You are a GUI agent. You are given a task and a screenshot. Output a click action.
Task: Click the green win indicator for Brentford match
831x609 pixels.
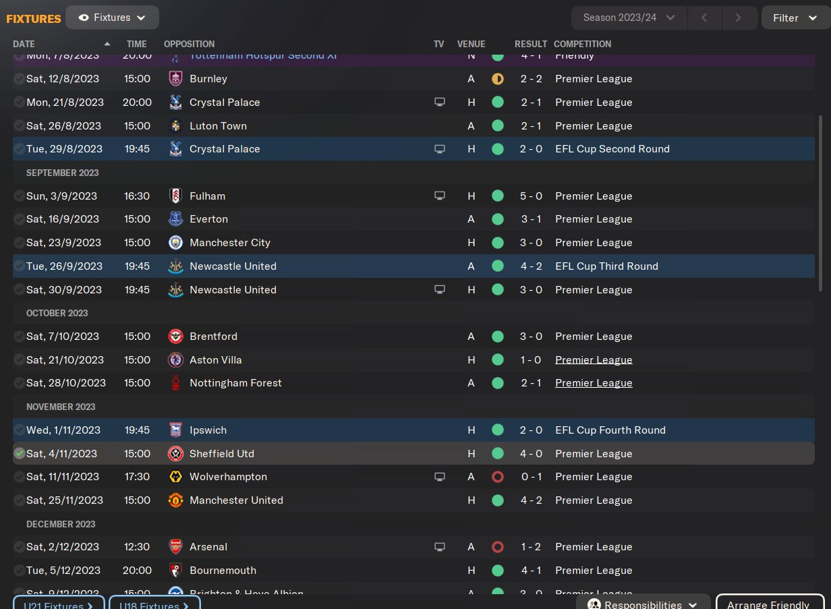498,337
